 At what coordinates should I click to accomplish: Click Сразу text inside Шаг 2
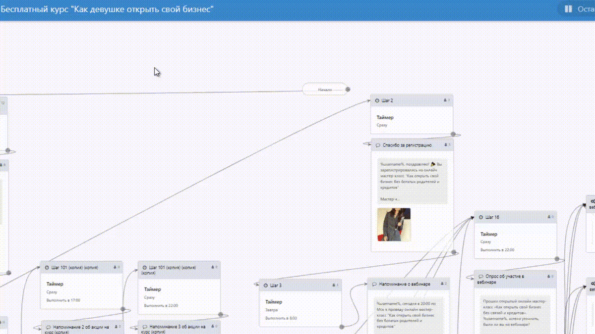(x=382, y=125)
